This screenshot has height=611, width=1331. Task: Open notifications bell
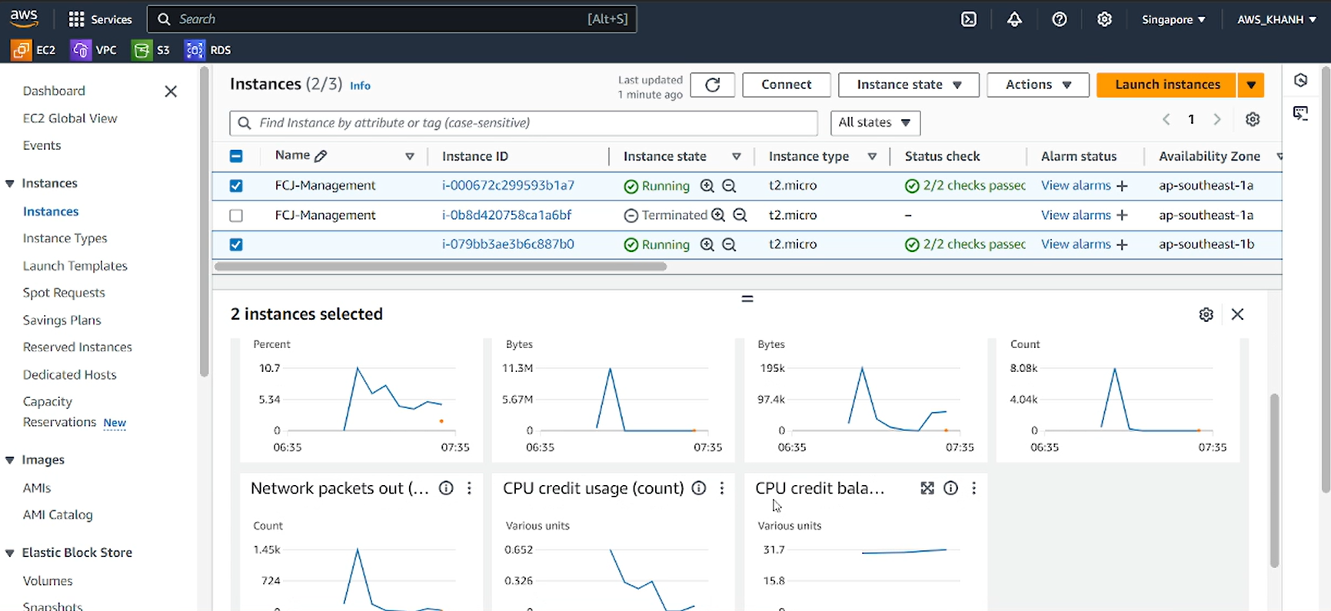(x=1014, y=19)
